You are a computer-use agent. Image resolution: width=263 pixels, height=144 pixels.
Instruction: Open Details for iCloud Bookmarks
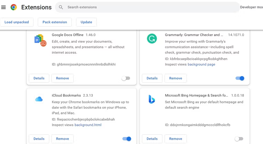[39, 139]
